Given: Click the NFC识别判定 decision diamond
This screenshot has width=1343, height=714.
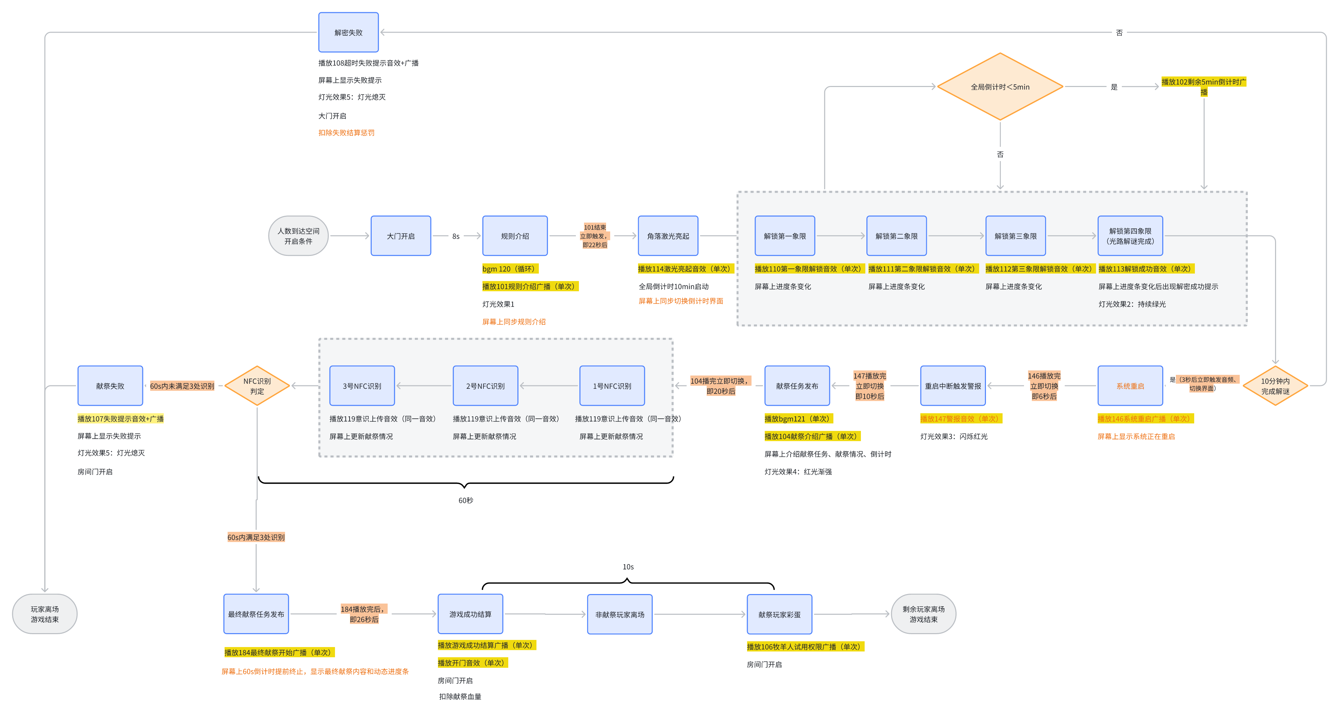Looking at the screenshot, I should [257, 386].
